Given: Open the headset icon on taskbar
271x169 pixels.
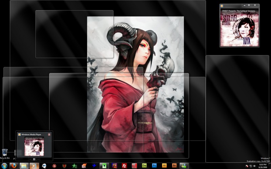Looking at the screenshot, I should click(x=44, y=166).
